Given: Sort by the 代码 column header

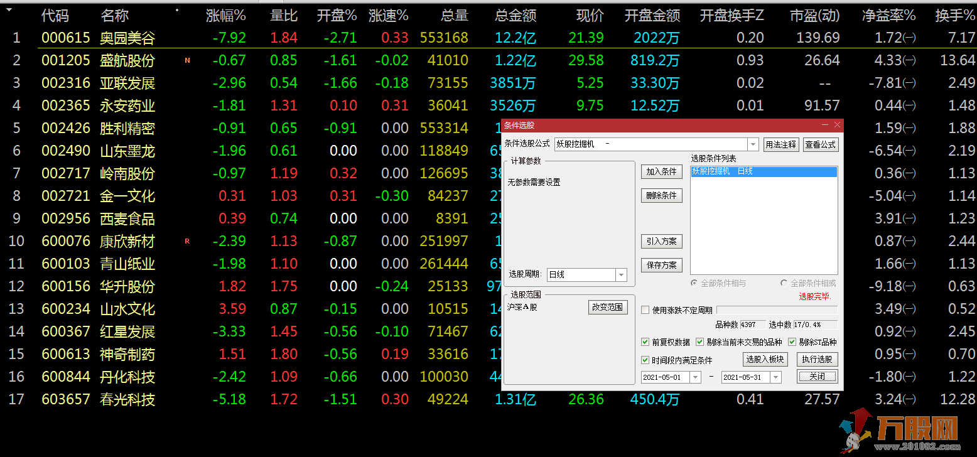Looking at the screenshot, I should (55, 16).
